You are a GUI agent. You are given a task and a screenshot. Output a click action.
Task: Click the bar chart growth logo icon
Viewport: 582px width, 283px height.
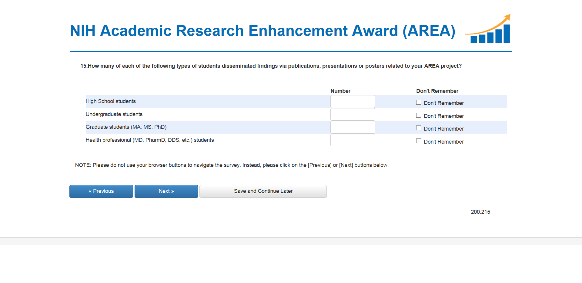pos(489,30)
